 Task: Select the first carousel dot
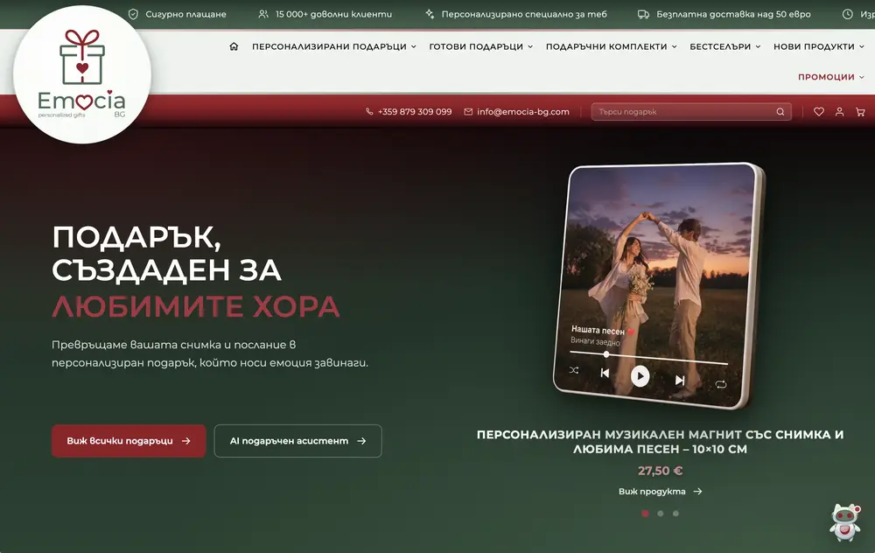(645, 514)
